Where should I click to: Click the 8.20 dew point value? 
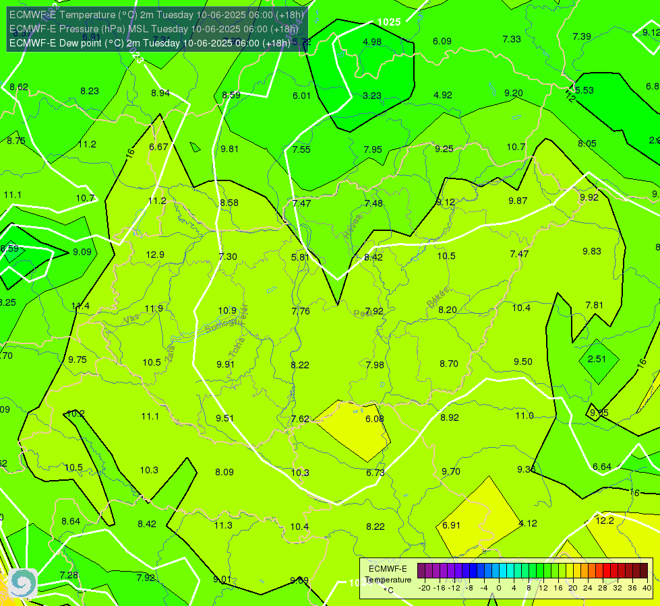pos(448,310)
